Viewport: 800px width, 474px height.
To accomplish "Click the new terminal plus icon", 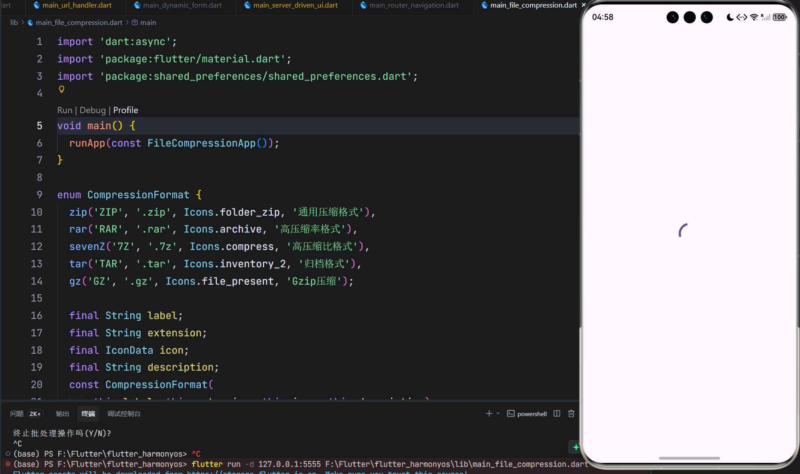I will click(489, 413).
